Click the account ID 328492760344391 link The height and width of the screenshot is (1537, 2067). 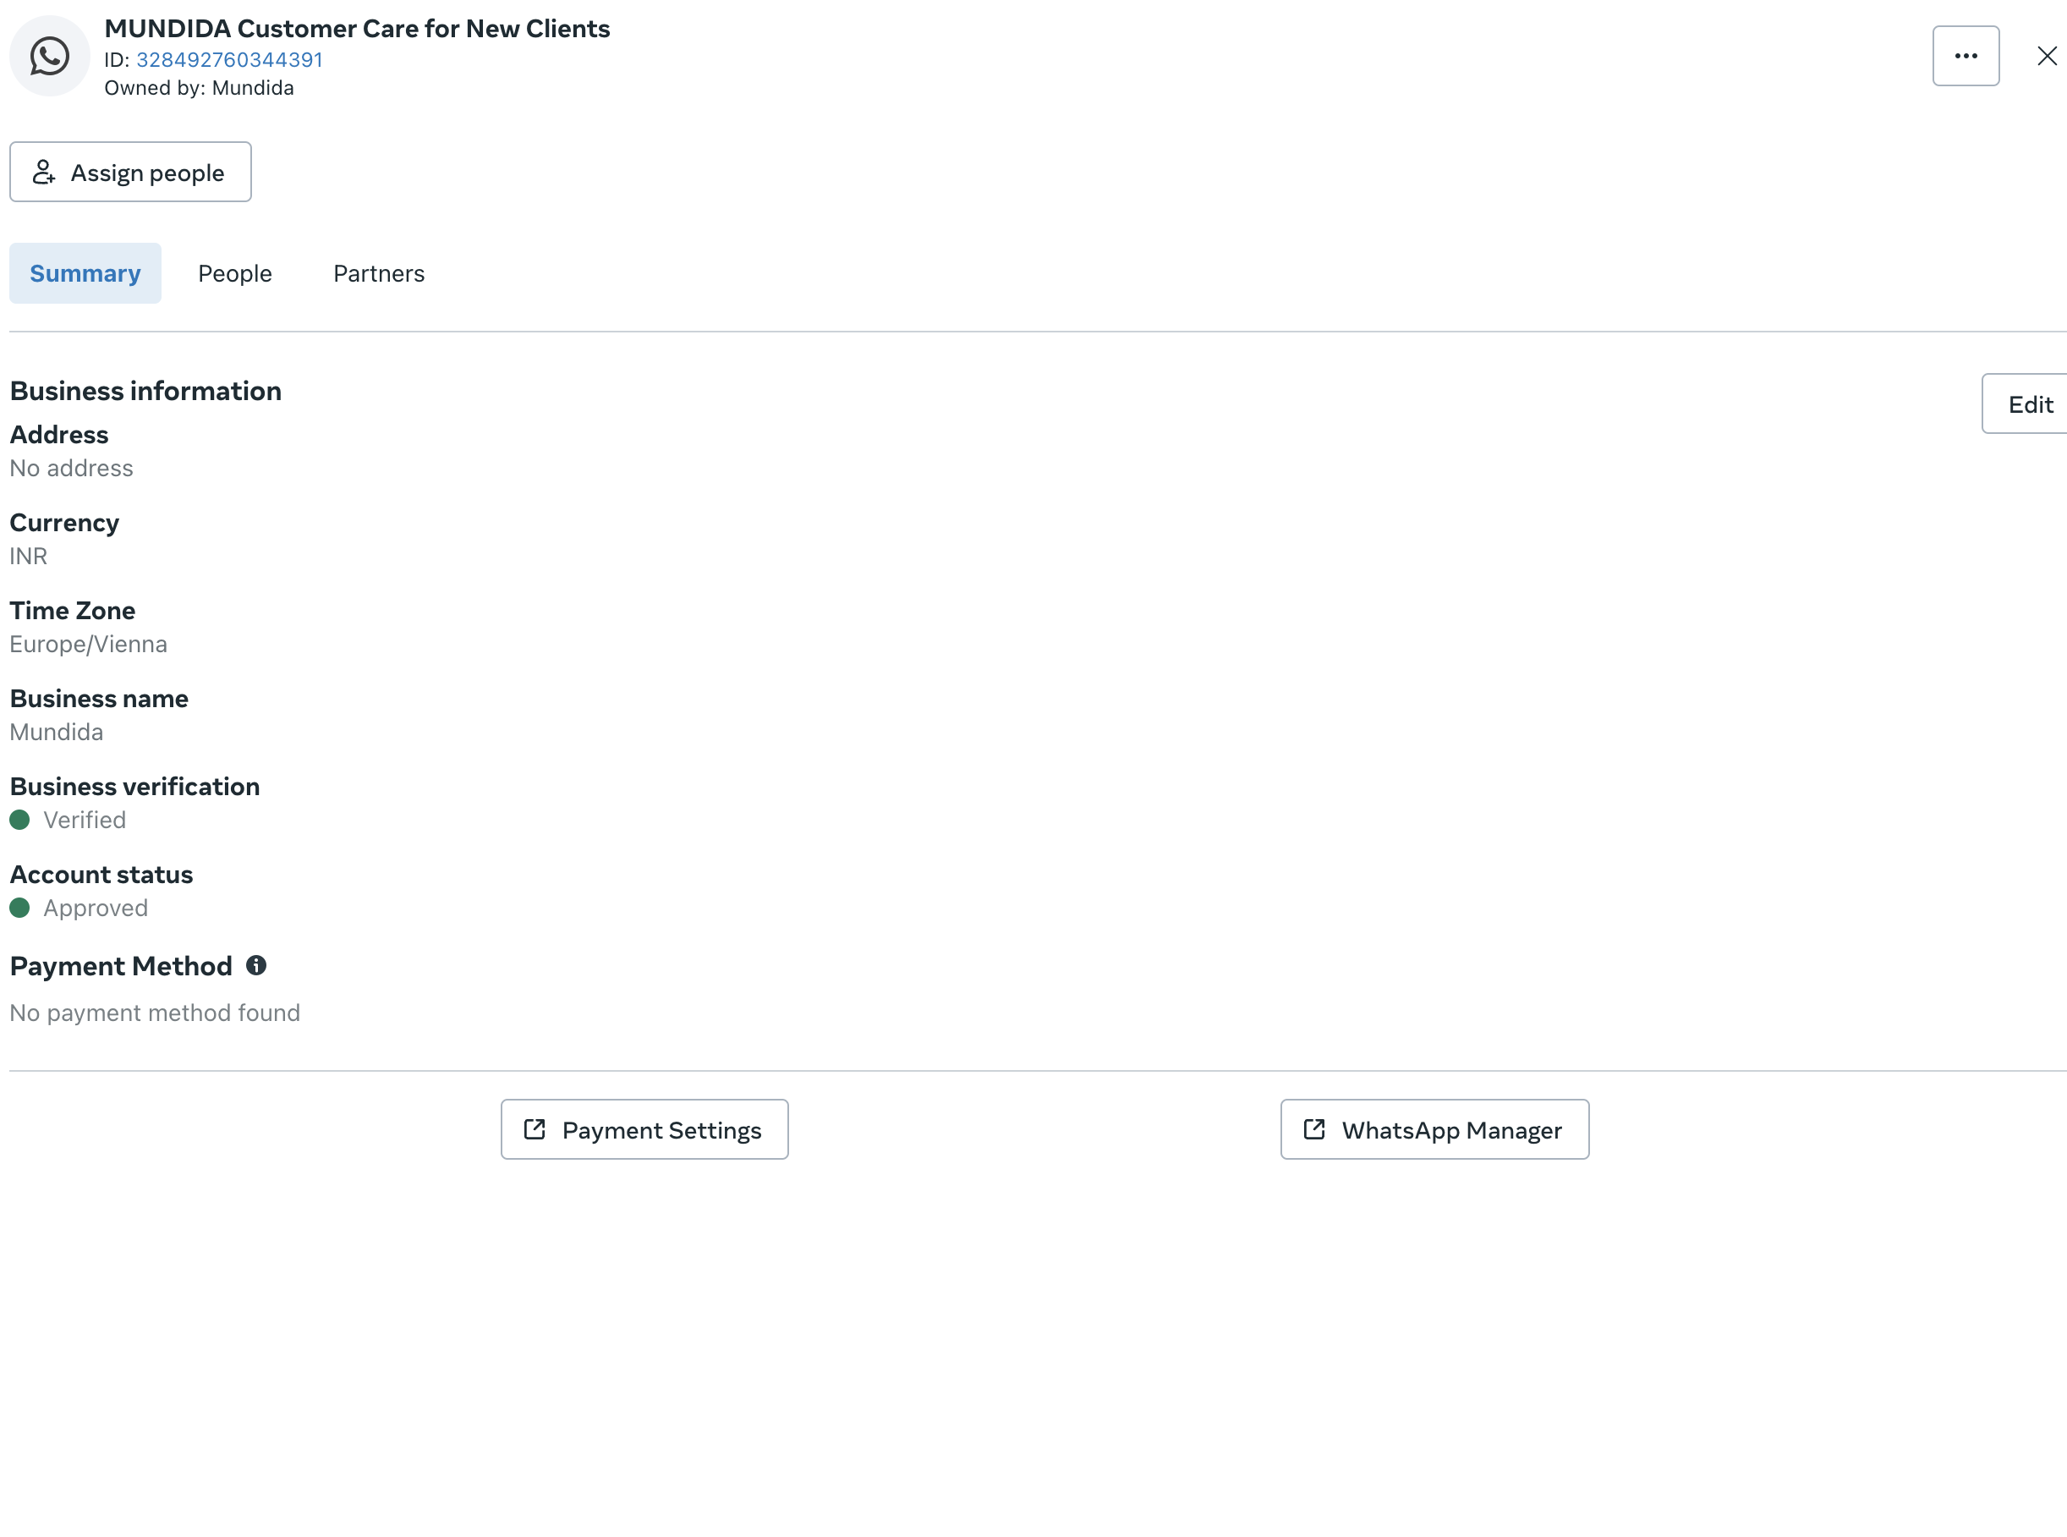point(230,59)
